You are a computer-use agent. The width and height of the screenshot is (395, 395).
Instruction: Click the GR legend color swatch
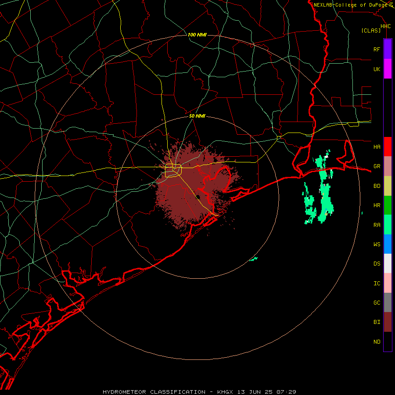(388, 166)
